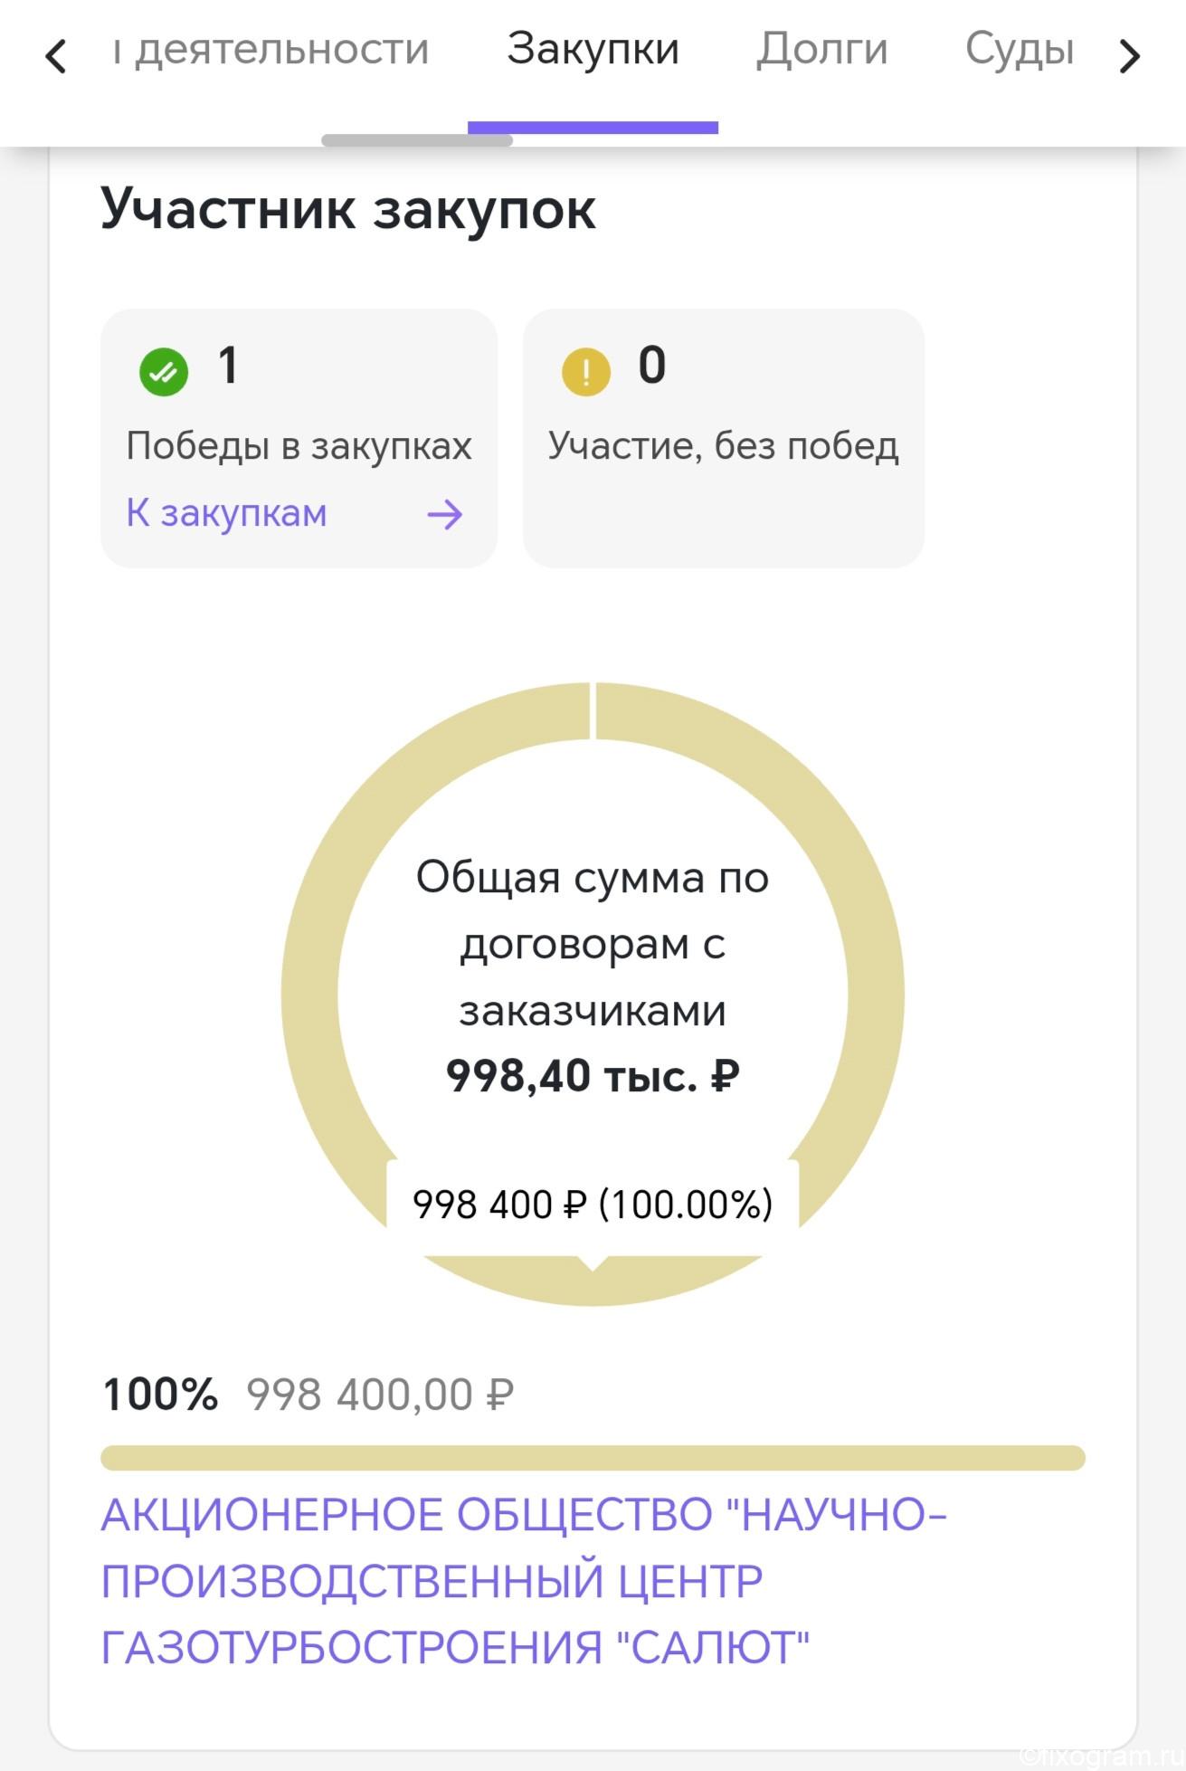Click the gray horizontal tab scrollbar
The height and width of the screenshot is (1771, 1186).
417,140
